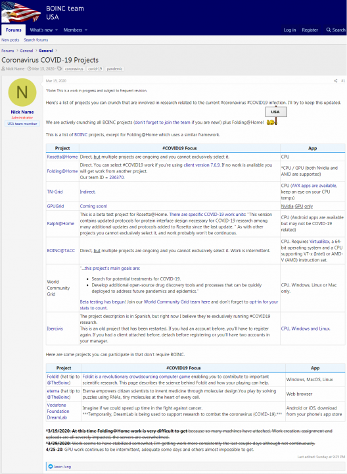Click Jason Jung in the likes bar

62,467
